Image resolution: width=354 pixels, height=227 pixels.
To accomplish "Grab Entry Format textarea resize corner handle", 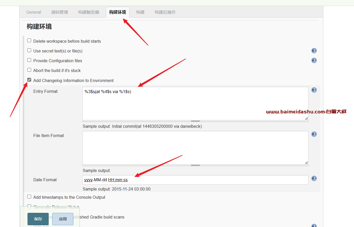I will (x=306, y=119).
